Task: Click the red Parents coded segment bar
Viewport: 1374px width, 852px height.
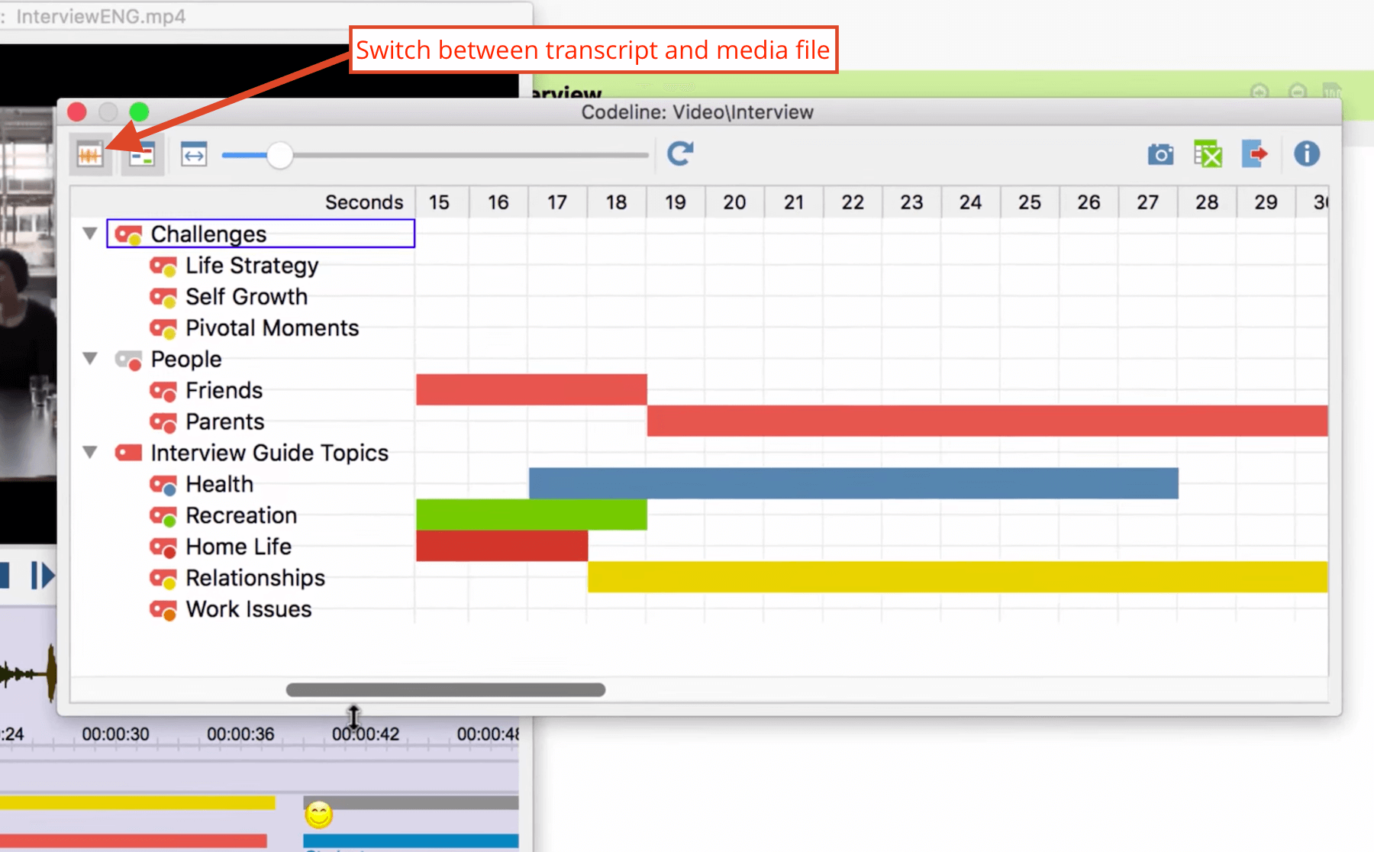Action: tap(987, 421)
